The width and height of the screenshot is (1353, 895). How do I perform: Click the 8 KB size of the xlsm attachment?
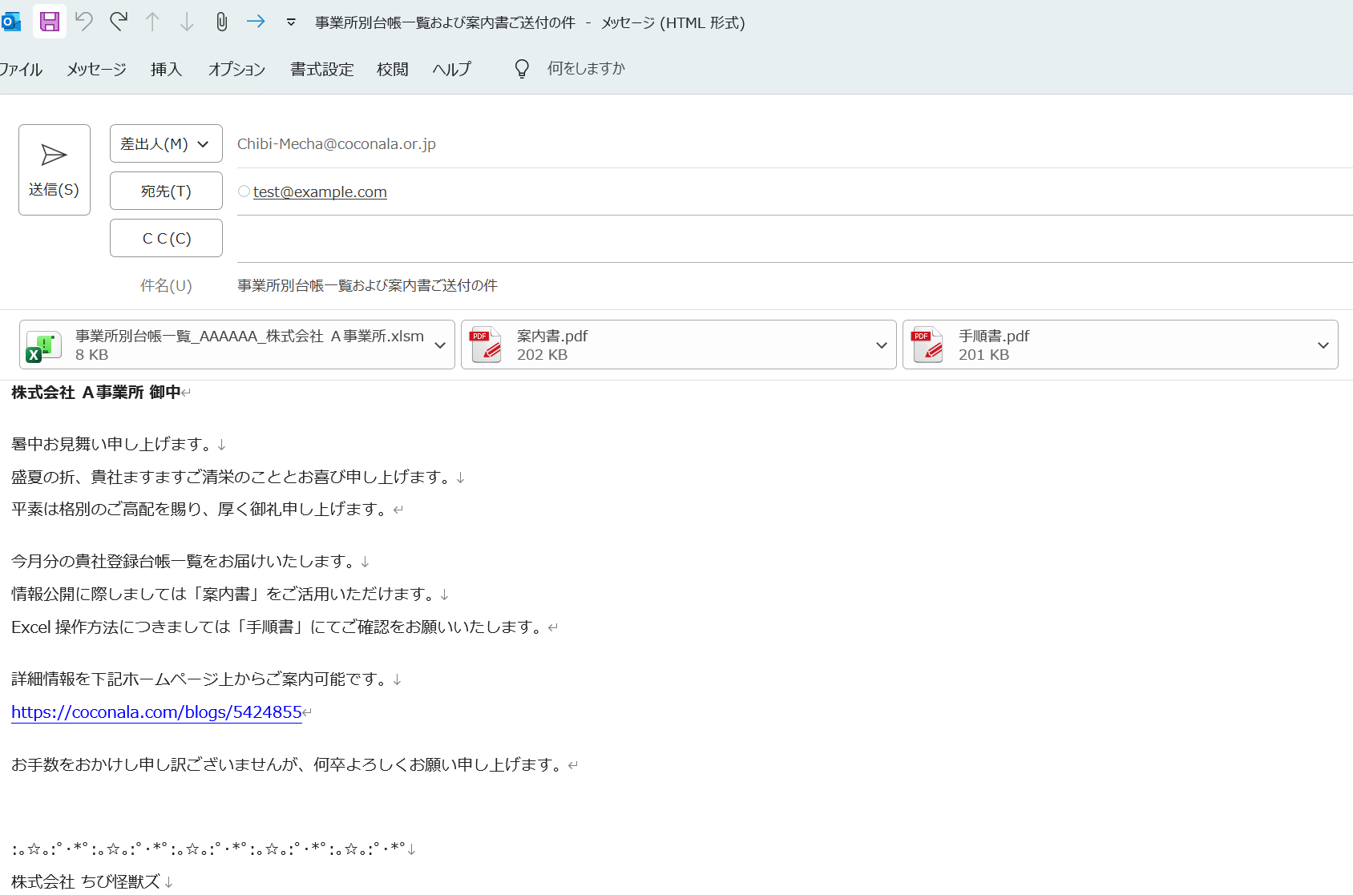[x=91, y=355]
